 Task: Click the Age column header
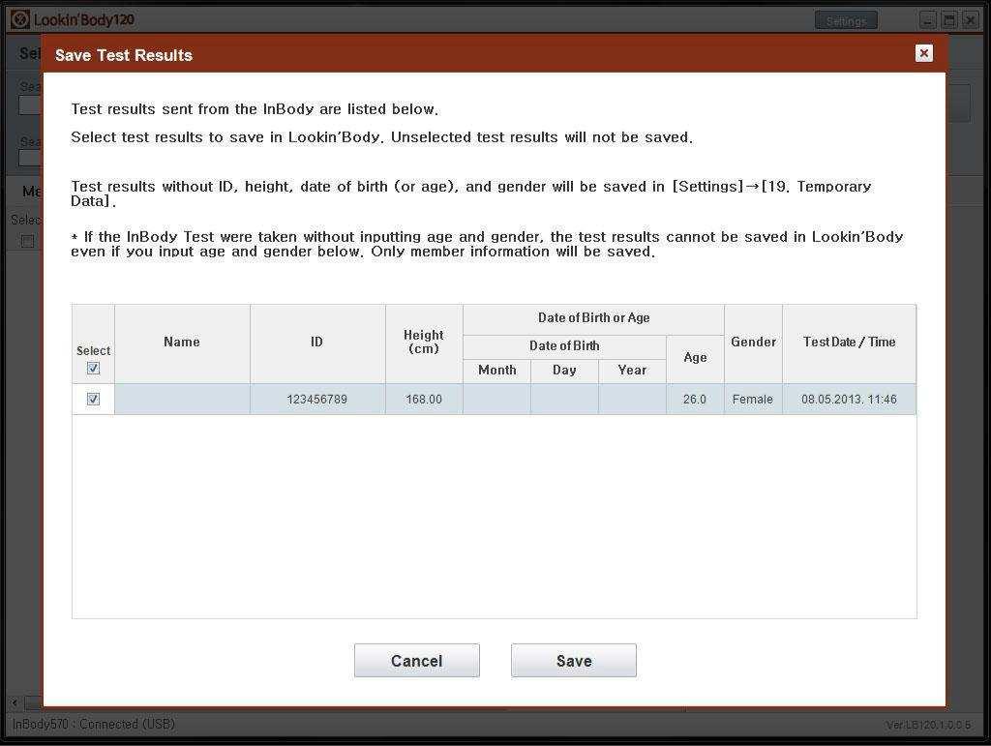(x=695, y=358)
